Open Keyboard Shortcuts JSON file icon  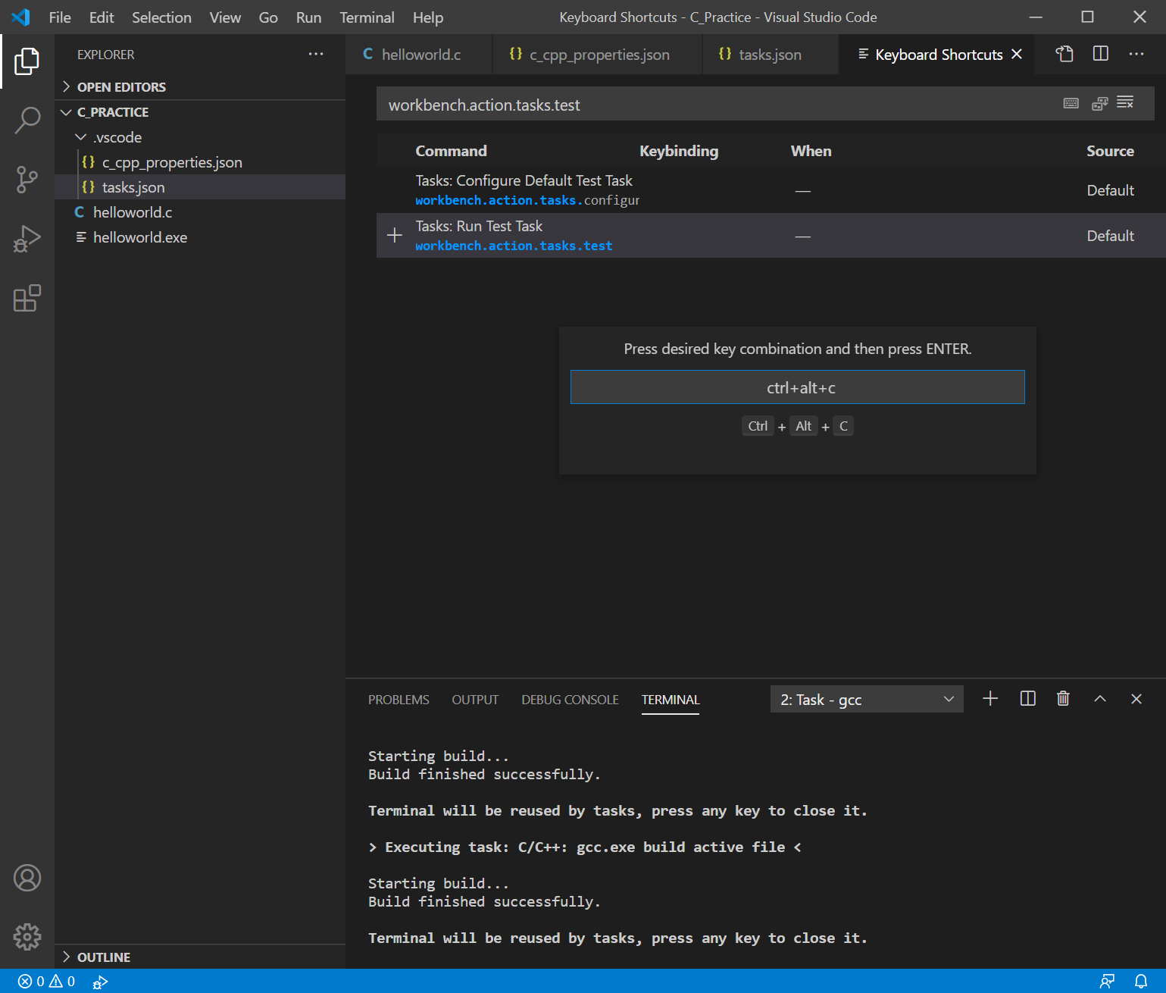coord(1064,54)
